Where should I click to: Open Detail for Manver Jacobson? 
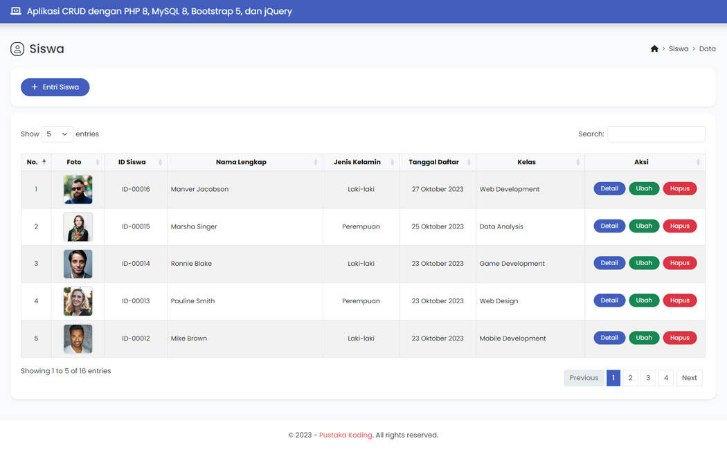click(x=609, y=188)
